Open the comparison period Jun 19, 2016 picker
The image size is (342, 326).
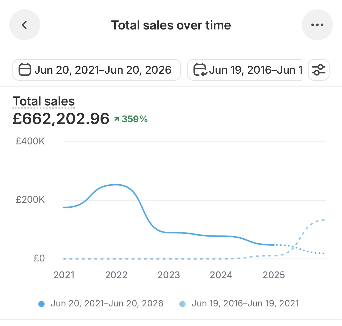(244, 70)
